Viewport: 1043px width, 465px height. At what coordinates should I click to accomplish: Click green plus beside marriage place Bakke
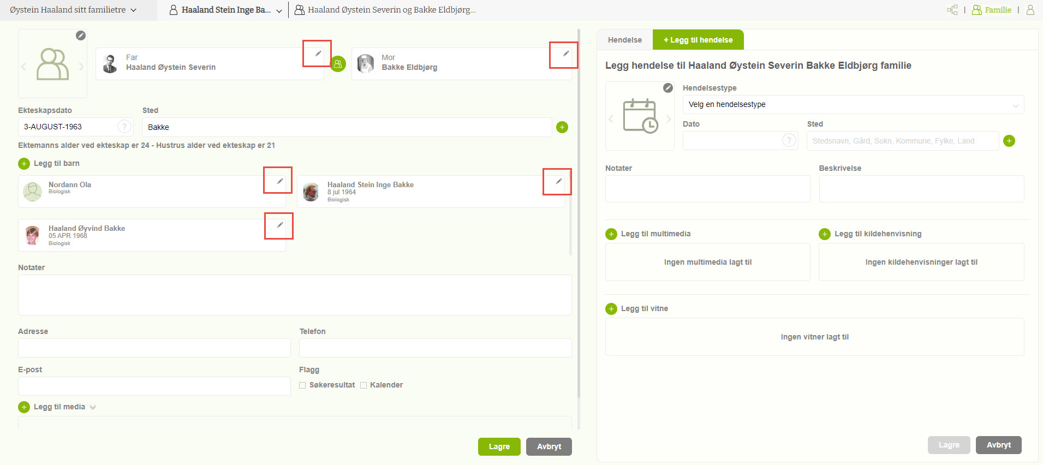562,127
